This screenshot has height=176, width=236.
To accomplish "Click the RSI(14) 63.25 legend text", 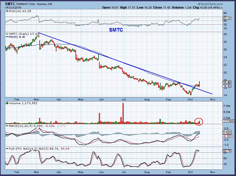I will click(x=20, y=11).
